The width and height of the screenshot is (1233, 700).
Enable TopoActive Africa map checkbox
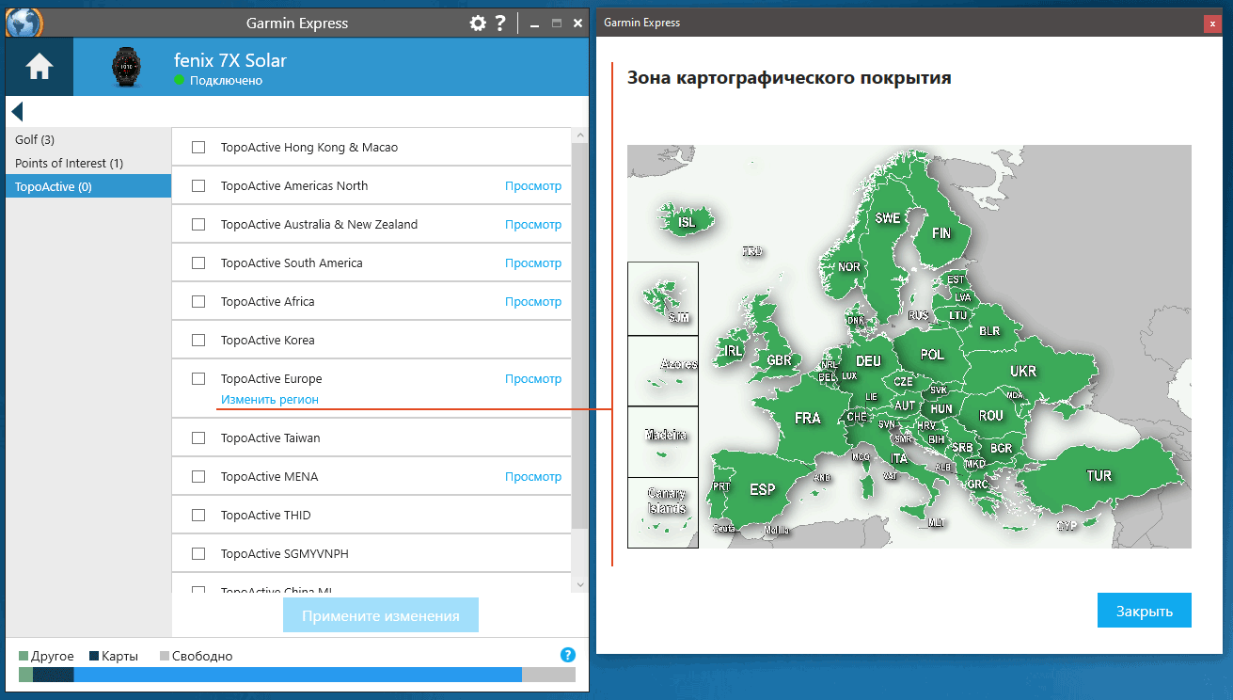pos(198,302)
